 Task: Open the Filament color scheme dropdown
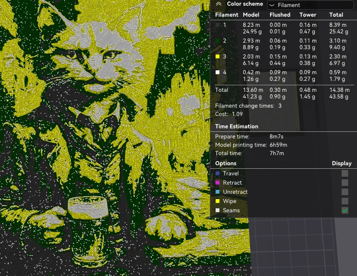click(x=310, y=5)
